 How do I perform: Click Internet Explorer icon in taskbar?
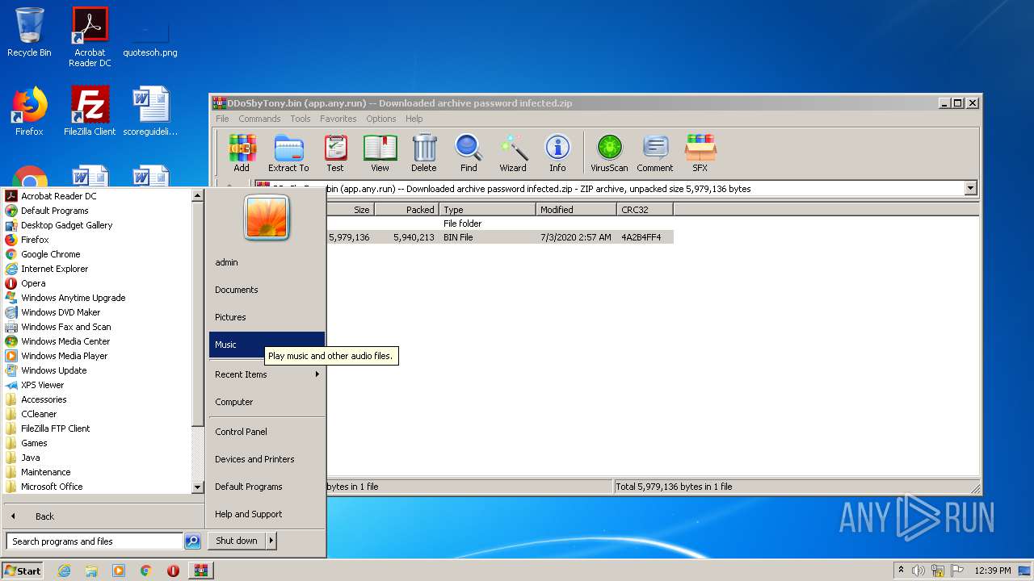64,571
